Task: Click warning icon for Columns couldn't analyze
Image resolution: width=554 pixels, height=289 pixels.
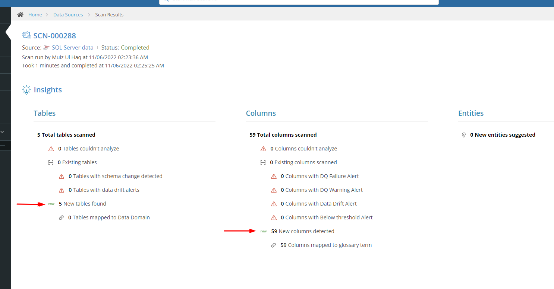Action: pyautogui.click(x=263, y=149)
